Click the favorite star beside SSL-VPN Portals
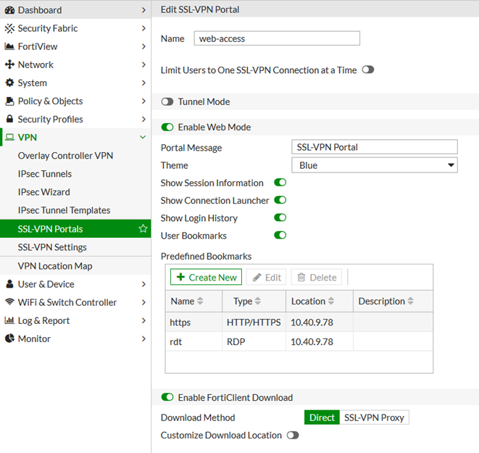 point(143,229)
